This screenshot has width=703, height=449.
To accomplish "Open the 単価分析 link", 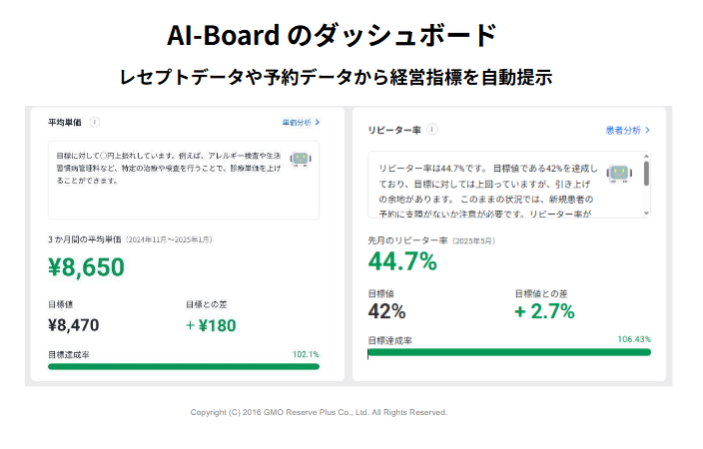I will coord(297,123).
